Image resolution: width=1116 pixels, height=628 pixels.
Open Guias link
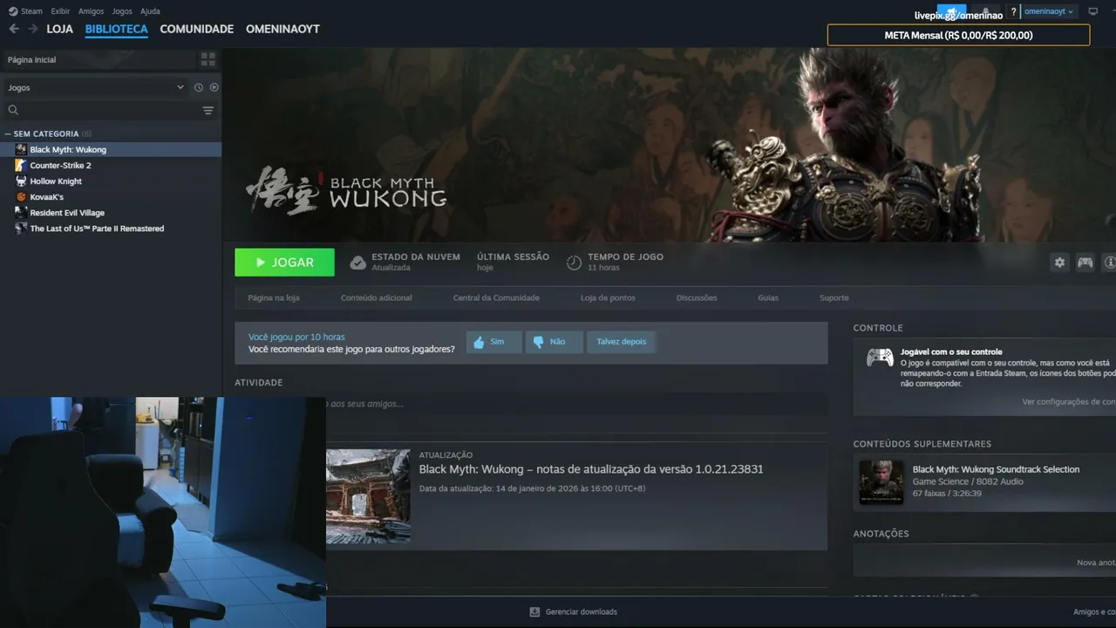[768, 298]
